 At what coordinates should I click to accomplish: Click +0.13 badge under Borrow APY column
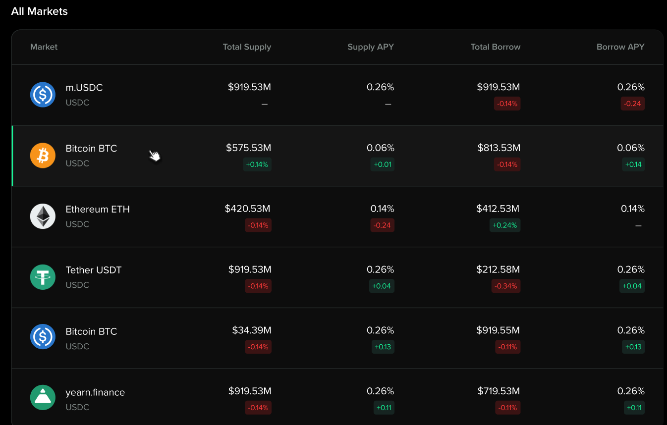point(633,347)
